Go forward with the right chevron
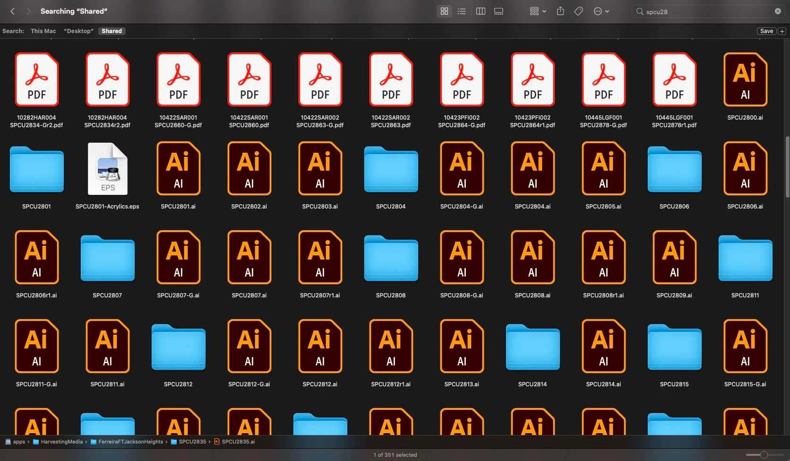The width and height of the screenshot is (790, 461). click(28, 11)
